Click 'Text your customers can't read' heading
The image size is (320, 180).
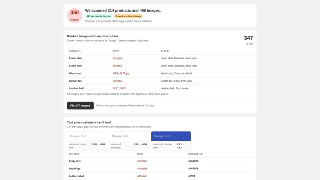pyautogui.click(x=89, y=122)
